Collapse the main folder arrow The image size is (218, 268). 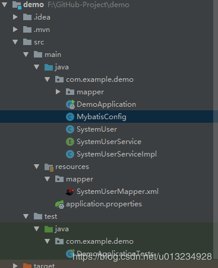point(26,55)
